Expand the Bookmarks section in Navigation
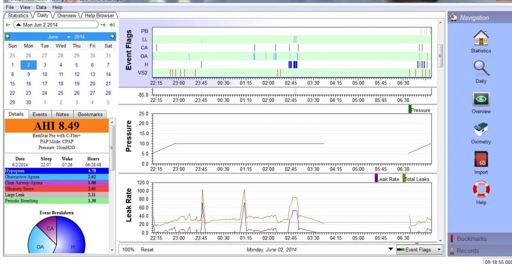The width and height of the screenshot is (512, 264). (479, 239)
